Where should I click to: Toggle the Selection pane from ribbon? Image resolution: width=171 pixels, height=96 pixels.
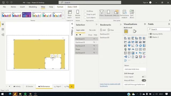[116, 13]
